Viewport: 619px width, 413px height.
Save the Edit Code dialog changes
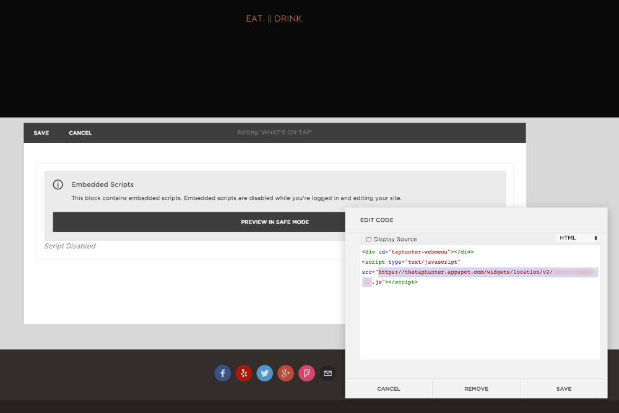click(x=564, y=388)
